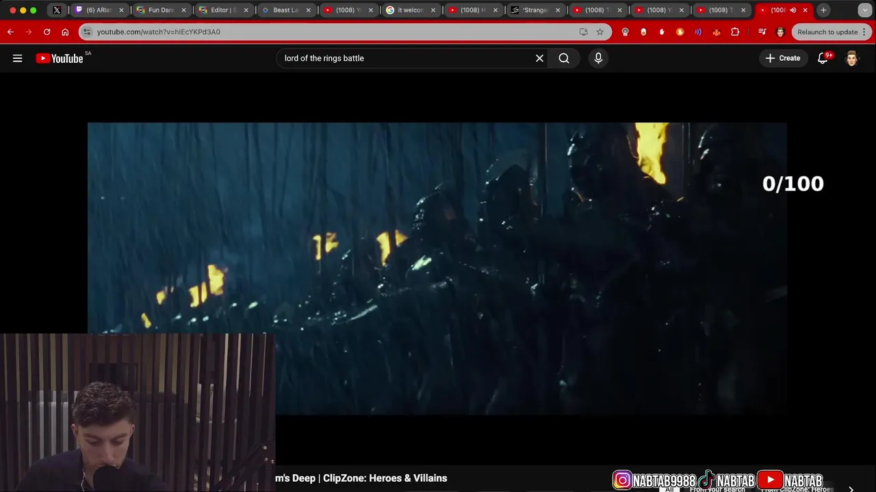Open the purple sound-wave extension icon
Image resolution: width=876 pixels, height=492 pixels.
(x=698, y=32)
